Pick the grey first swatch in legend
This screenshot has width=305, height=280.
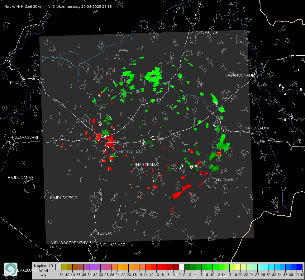(x=58, y=267)
